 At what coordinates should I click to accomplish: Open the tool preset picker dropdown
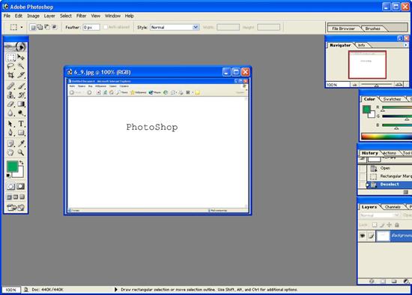point(22,27)
